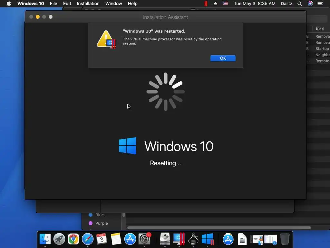The image size is (330, 248).
Task: Open the App Store next to Notes in the Dock
Action: (130, 239)
